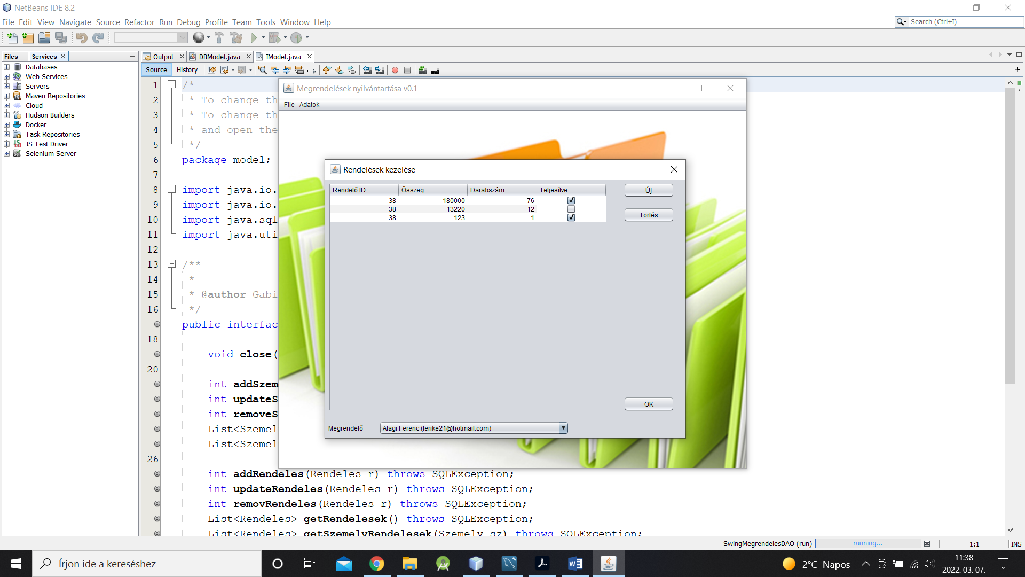Click the OK button in the dialog
This screenshot has width=1025, height=577.
(649, 404)
